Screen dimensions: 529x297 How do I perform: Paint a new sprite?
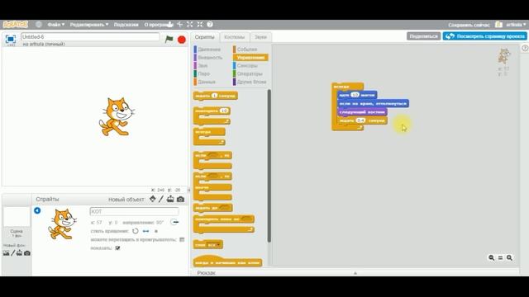point(161,199)
